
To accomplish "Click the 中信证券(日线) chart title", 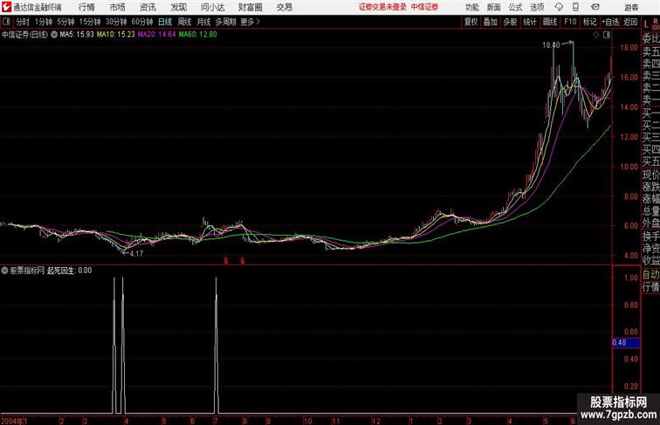I will click(x=24, y=35).
